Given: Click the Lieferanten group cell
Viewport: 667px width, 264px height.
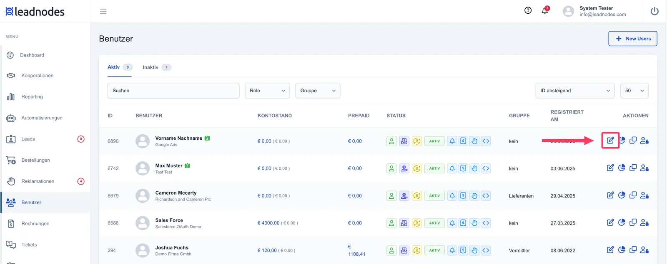Looking at the screenshot, I should click(x=521, y=196).
